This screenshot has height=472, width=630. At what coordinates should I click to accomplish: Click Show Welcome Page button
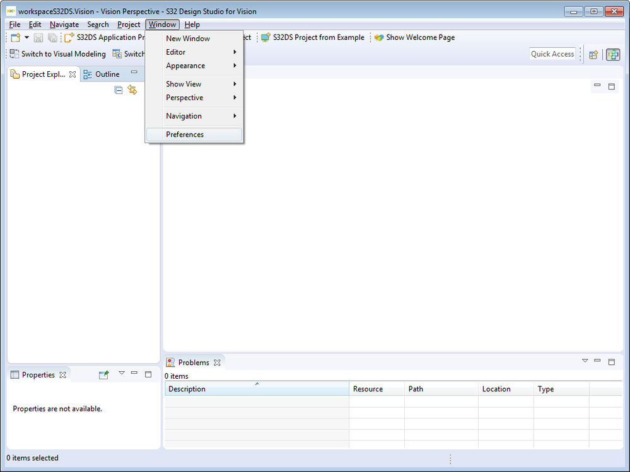point(414,37)
